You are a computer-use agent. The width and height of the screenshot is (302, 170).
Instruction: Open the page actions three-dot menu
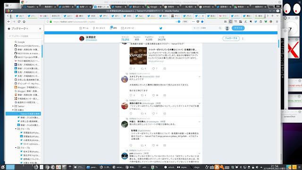click(193, 22)
